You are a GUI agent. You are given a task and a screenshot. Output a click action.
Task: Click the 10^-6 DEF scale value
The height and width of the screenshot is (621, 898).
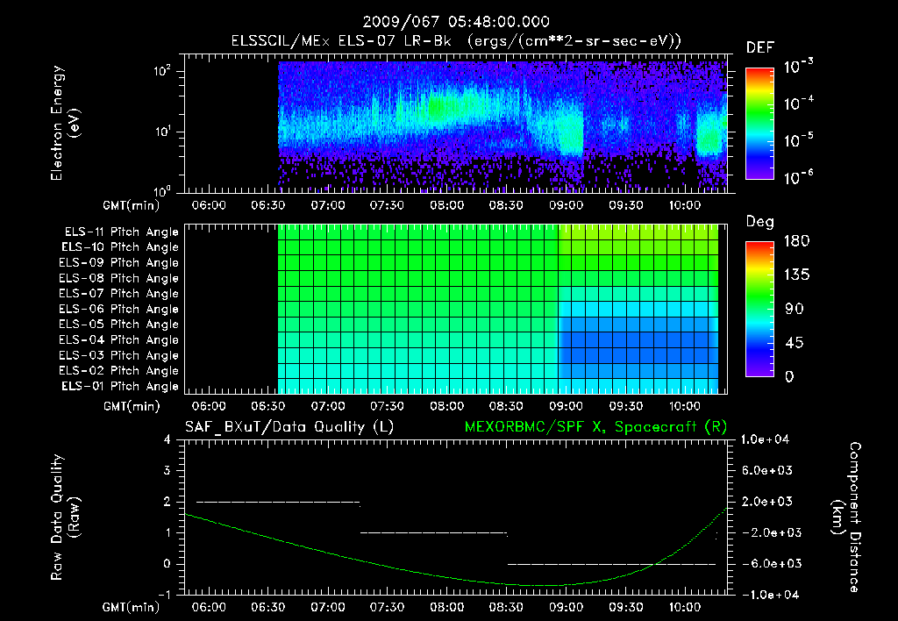pyautogui.click(x=798, y=177)
